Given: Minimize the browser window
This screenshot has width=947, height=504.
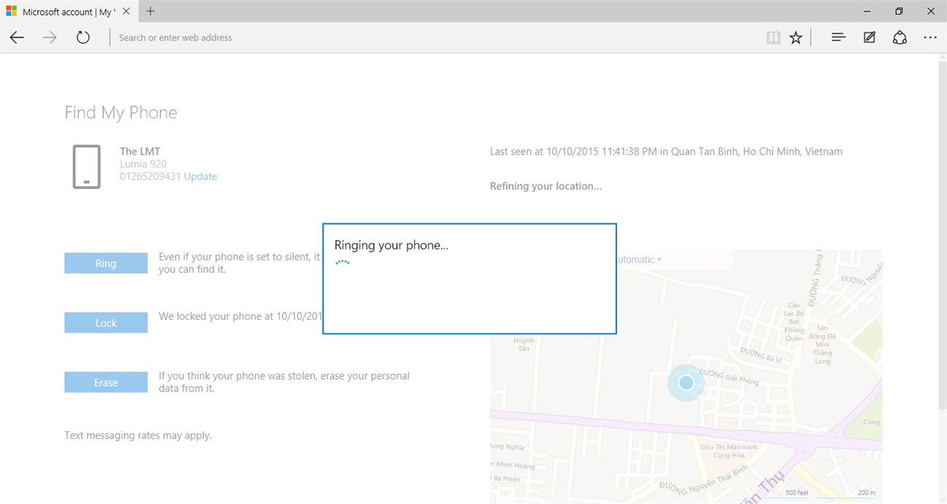Looking at the screenshot, I should [x=867, y=11].
